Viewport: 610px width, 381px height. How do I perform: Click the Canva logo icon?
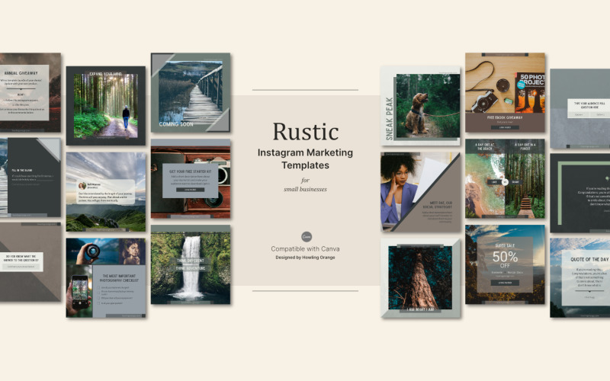307,236
